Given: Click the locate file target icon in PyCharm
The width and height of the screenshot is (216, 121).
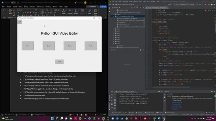Looking at the screenshot, I should pos(131,7).
